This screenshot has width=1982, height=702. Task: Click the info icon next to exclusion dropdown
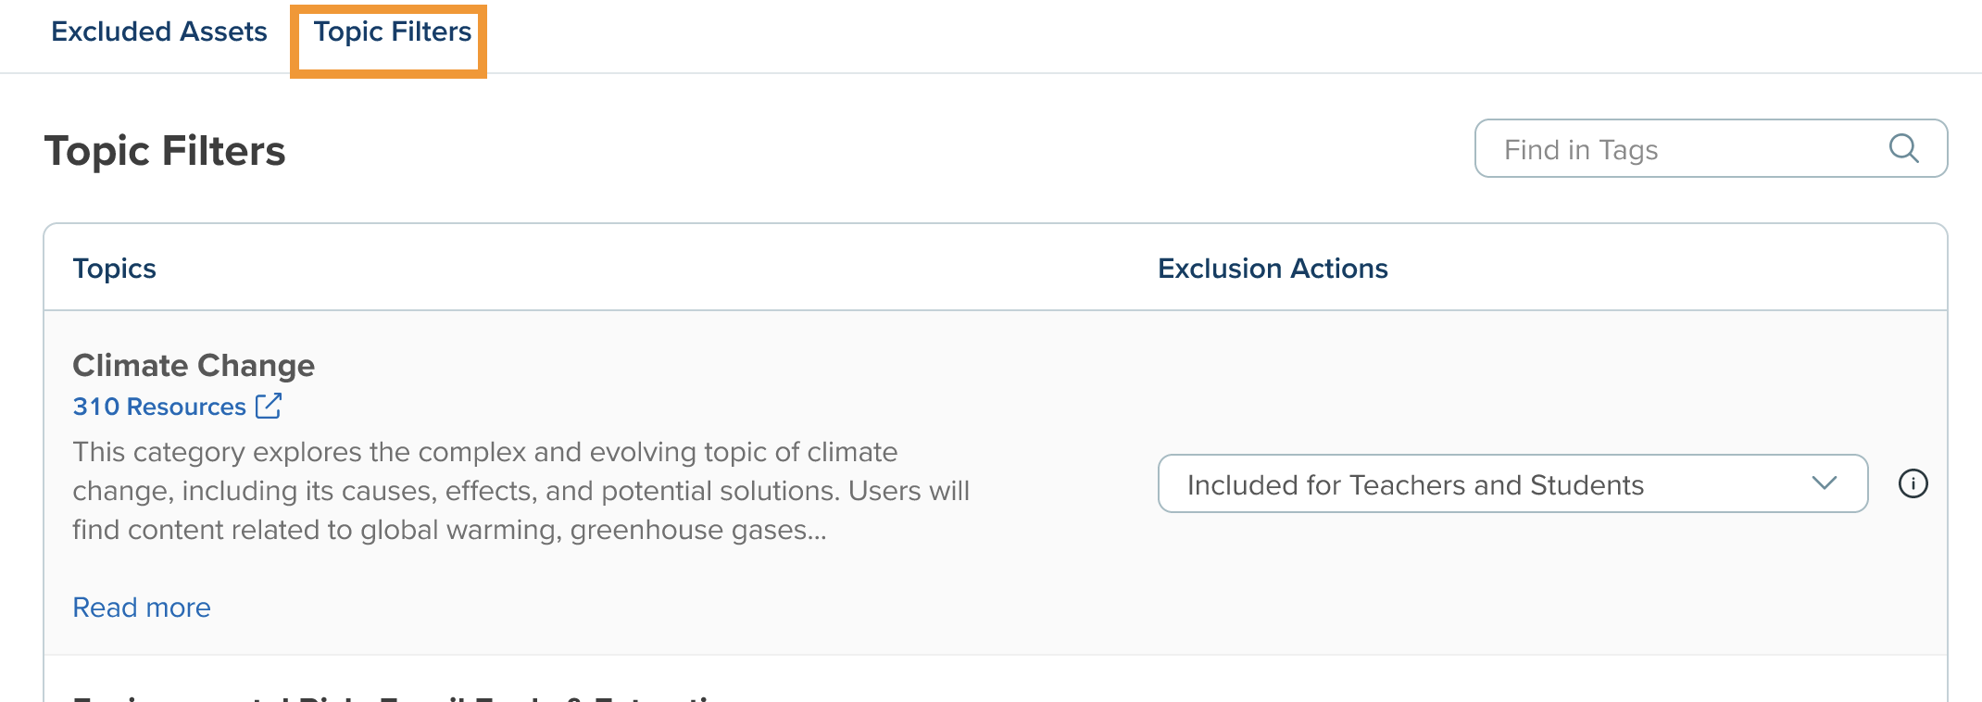pos(1913,483)
